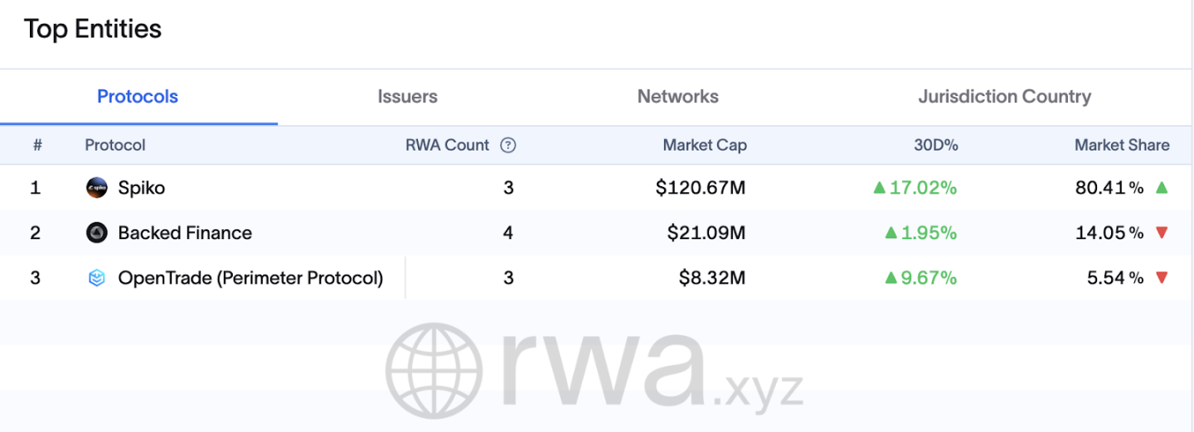The image size is (1194, 432).
Task: Click the # column header
Action: coord(37,145)
